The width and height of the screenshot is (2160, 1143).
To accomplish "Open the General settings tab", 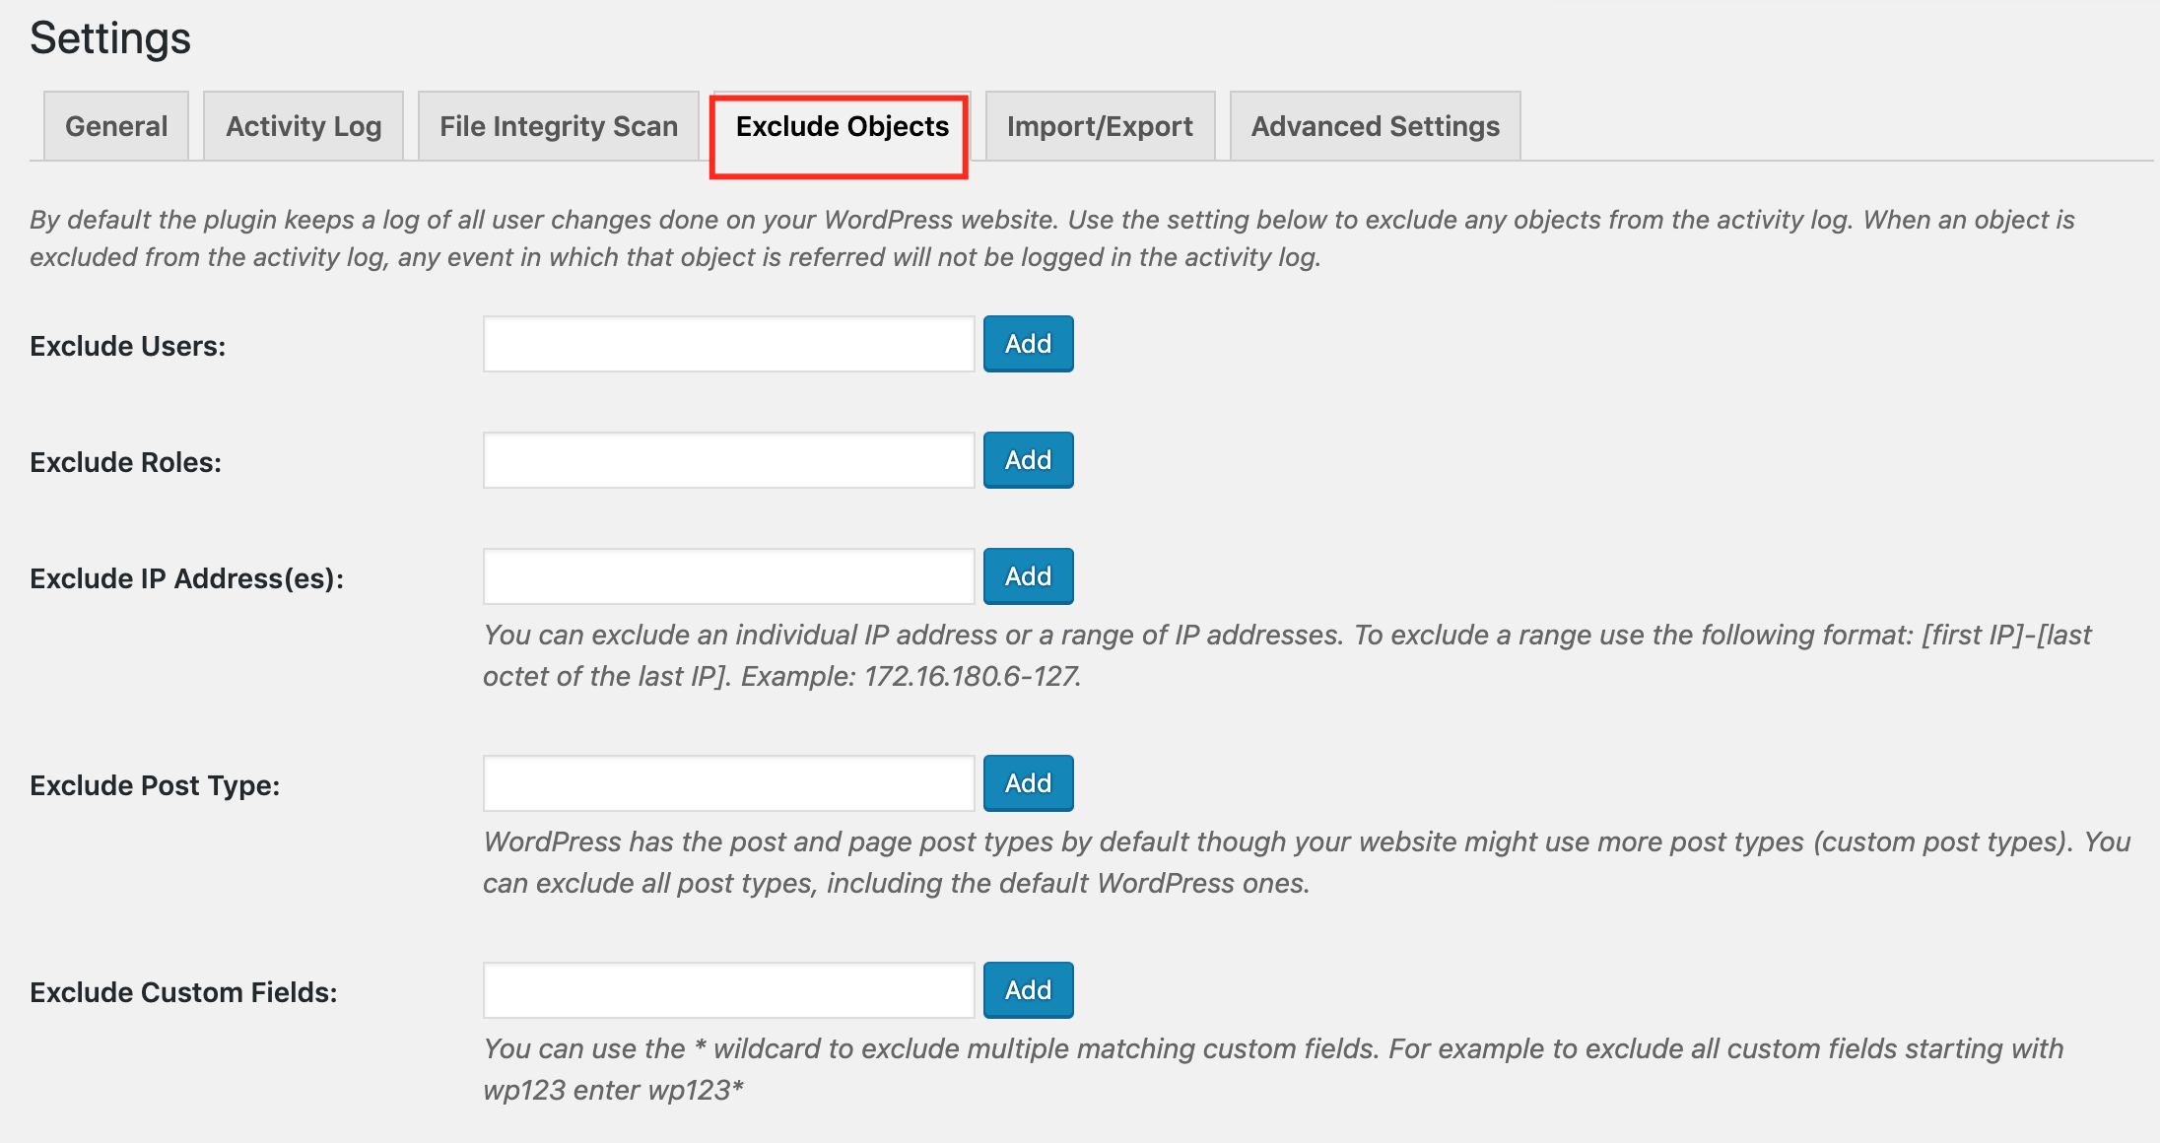I will [116, 126].
